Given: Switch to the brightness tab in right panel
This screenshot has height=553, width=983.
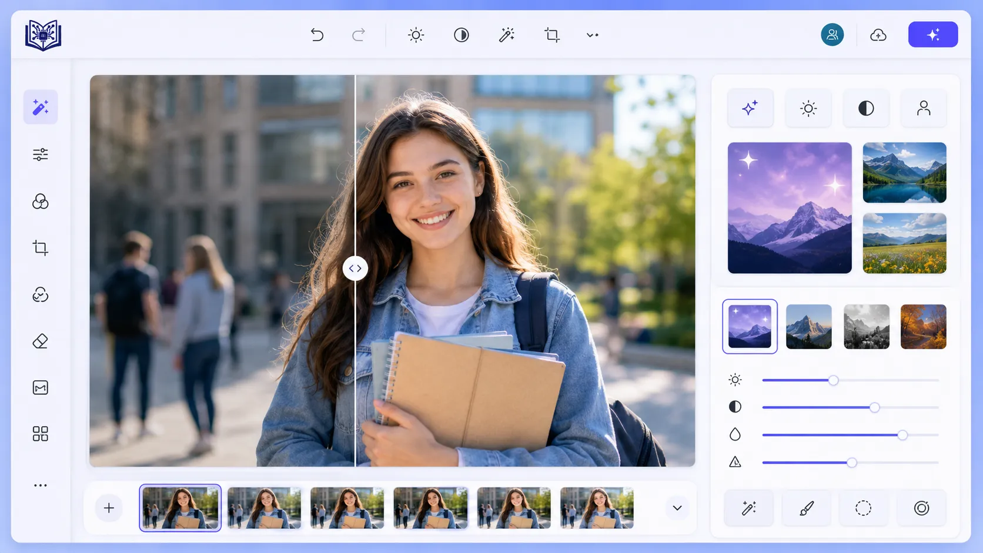Looking at the screenshot, I should (808, 108).
